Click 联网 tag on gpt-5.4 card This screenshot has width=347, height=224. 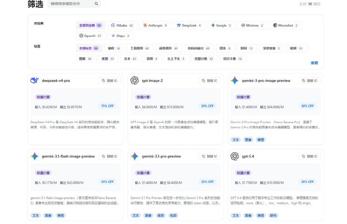point(273,215)
